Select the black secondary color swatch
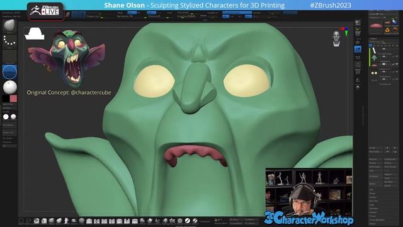Viewport: 403px width, 227px height. 6,98
